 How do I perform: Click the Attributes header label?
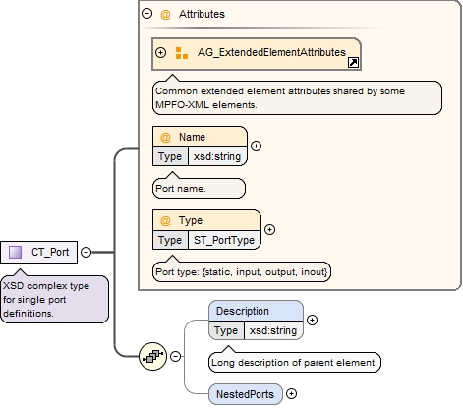click(202, 14)
